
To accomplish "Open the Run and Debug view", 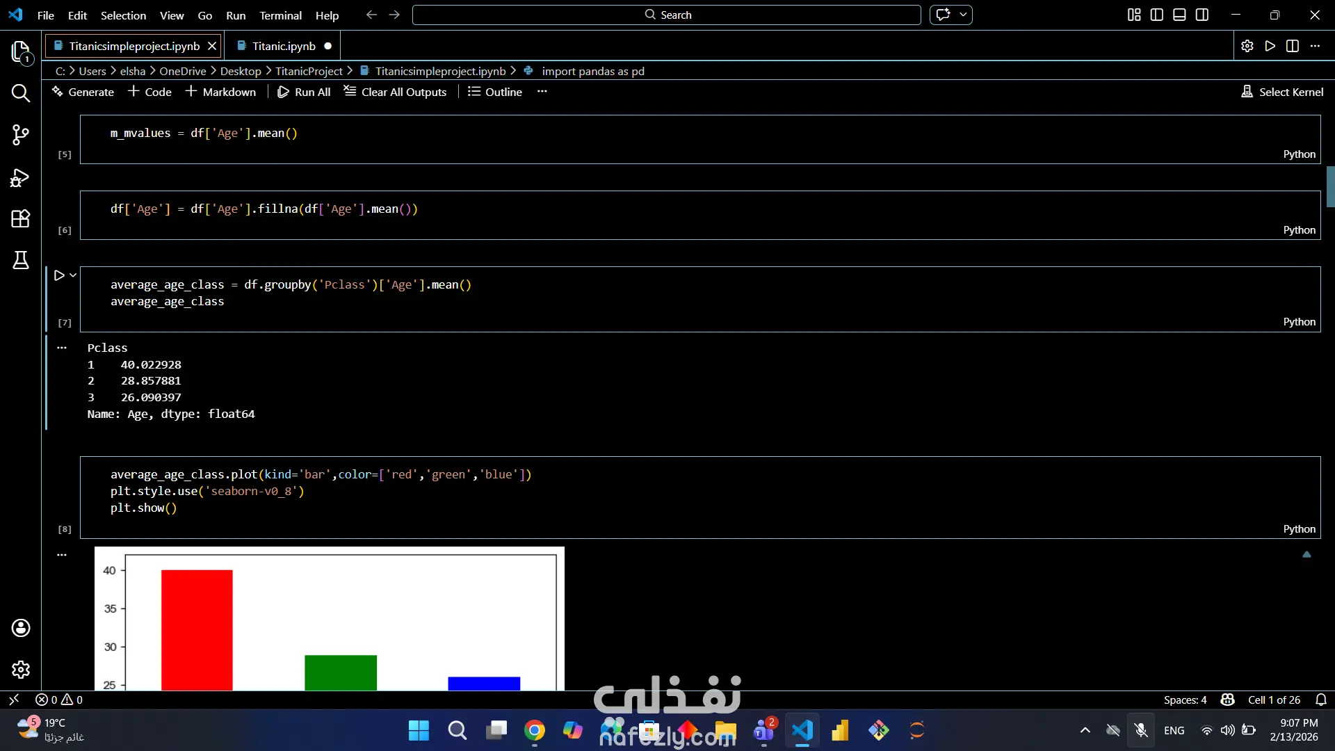I will [21, 178].
